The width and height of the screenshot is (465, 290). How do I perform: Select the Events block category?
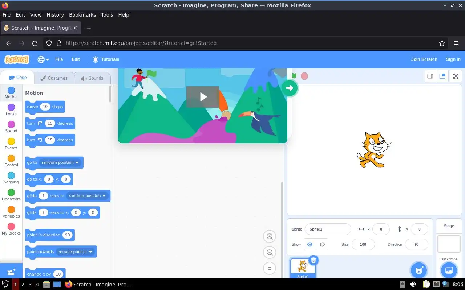(x=11, y=144)
